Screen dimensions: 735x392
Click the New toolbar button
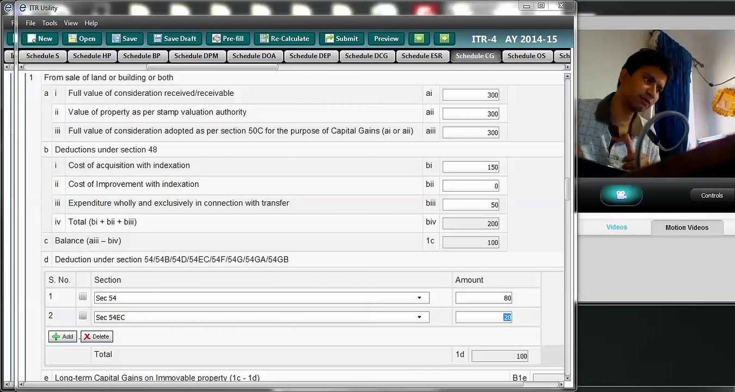pos(39,39)
